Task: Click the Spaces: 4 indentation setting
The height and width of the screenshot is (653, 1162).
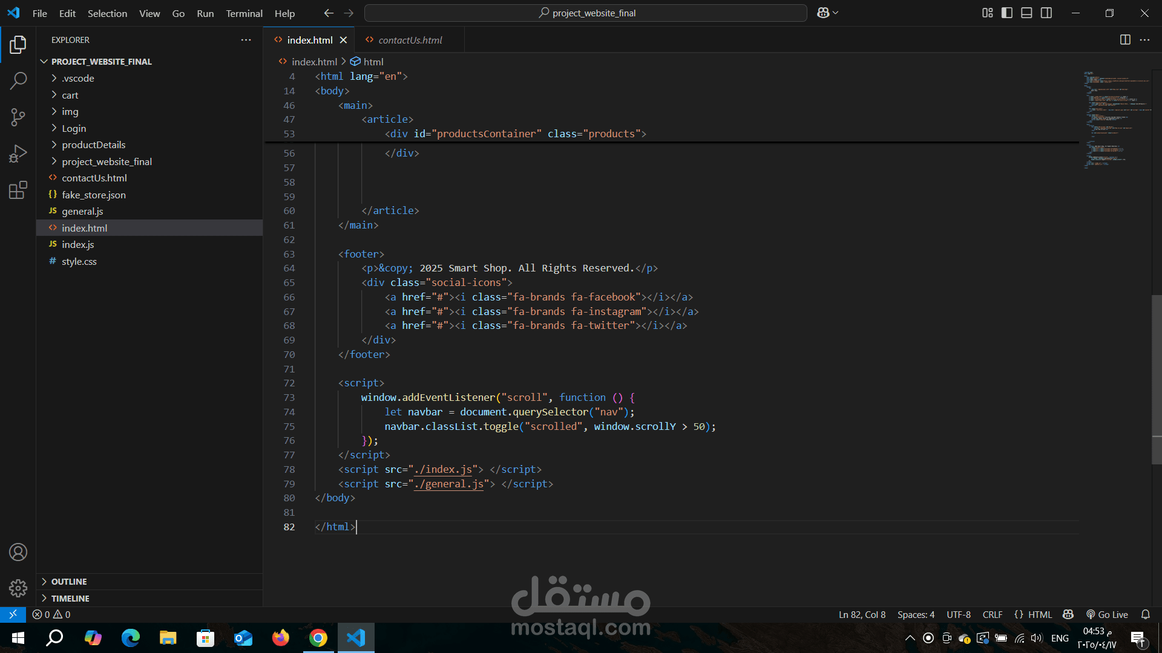Action: tap(916, 614)
